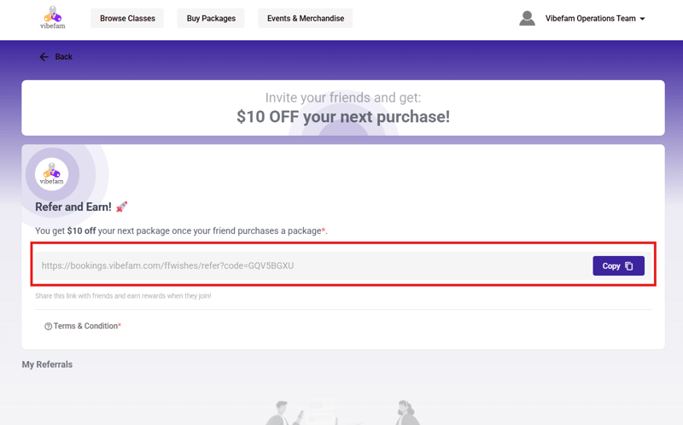The height and width of the screenshot is (425, 683).
Task: Expand the account dropdown caret
Action: [643, 19]
